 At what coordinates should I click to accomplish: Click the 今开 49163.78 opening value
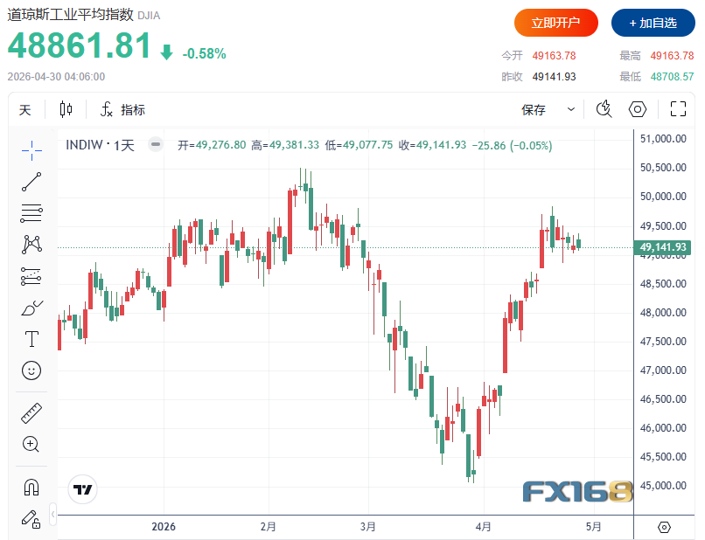(x=539, y=56)
